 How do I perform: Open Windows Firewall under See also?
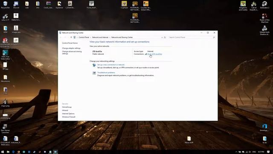point(69,117)
